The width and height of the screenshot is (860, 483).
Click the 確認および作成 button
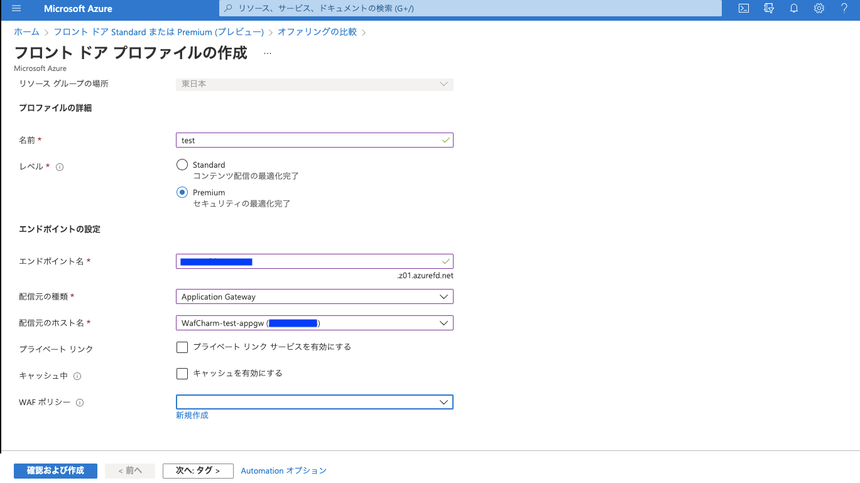click(x=55, y=471)
